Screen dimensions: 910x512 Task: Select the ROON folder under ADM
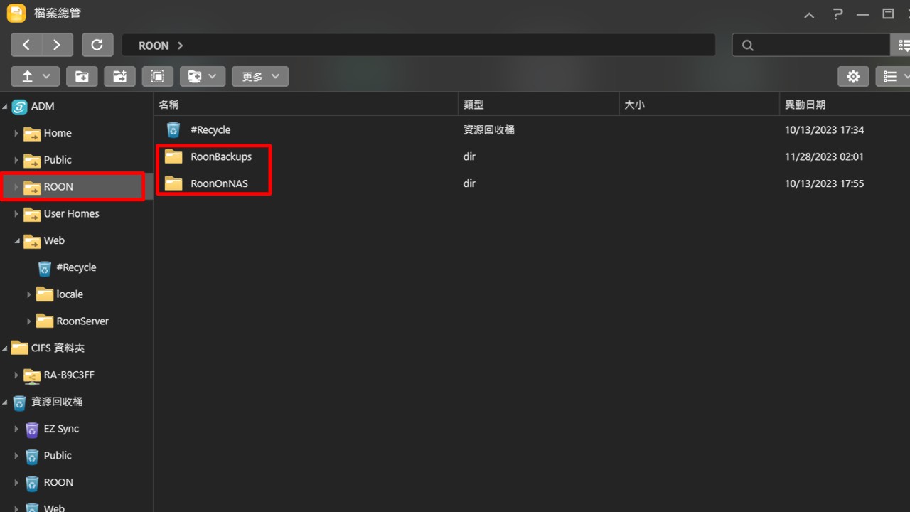coord(58,187)
